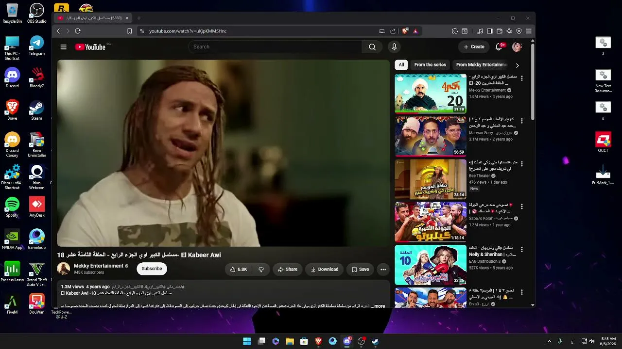This screenshot has width=622, height=349.
Task: Go back to the previous page
Action: tap(58, 31)
